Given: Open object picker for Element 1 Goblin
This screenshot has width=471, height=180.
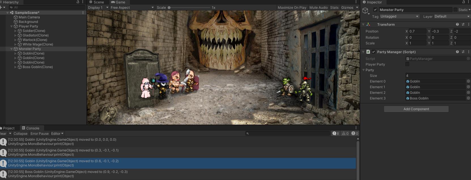Looking at the screenshot, I should [468, 87].
